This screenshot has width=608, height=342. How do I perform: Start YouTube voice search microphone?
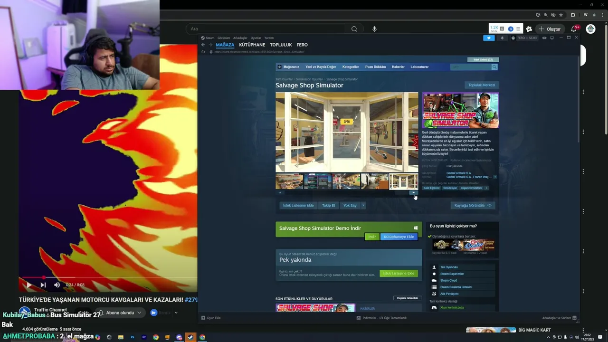374,29
